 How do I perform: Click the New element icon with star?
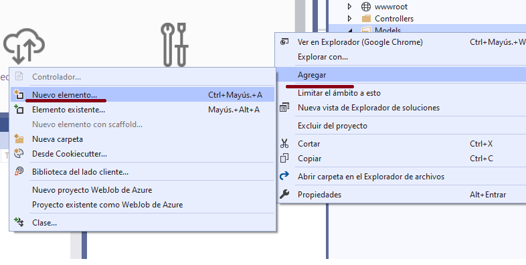pos(19,95)
